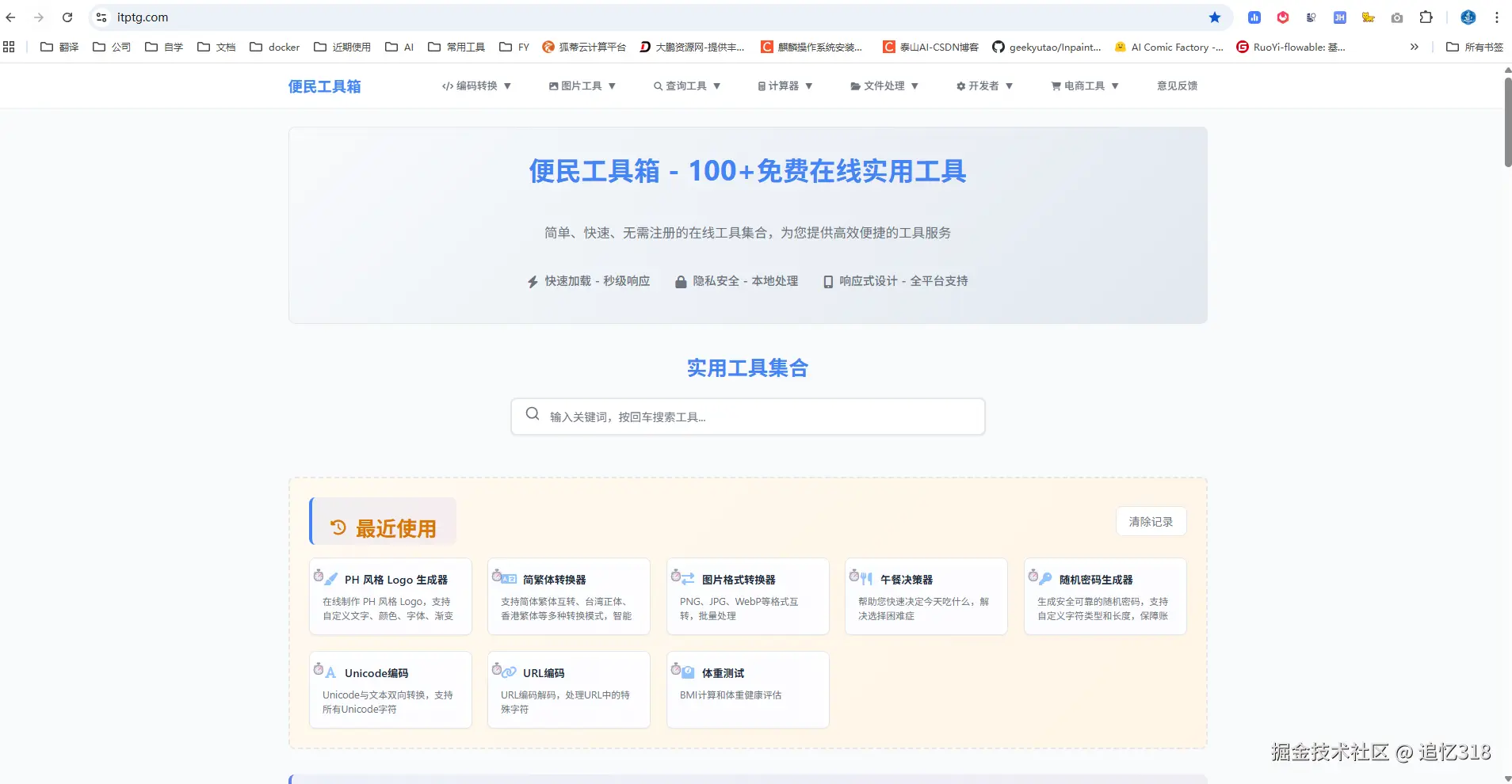This screenshot has width=1512, height=784.
Task: Click the 意见反馈 link
Action: point(1177,86)
